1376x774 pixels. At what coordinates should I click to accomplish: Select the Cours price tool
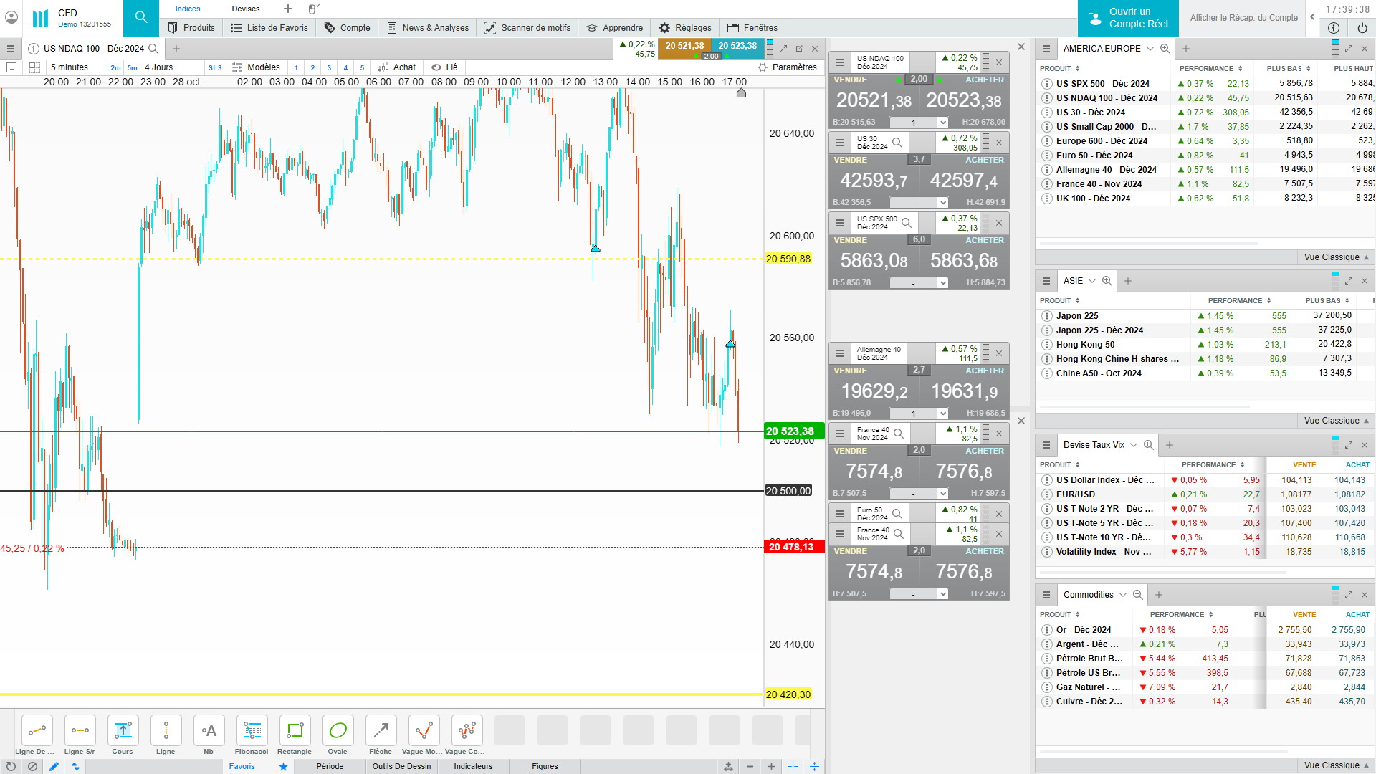coord(123,731)
